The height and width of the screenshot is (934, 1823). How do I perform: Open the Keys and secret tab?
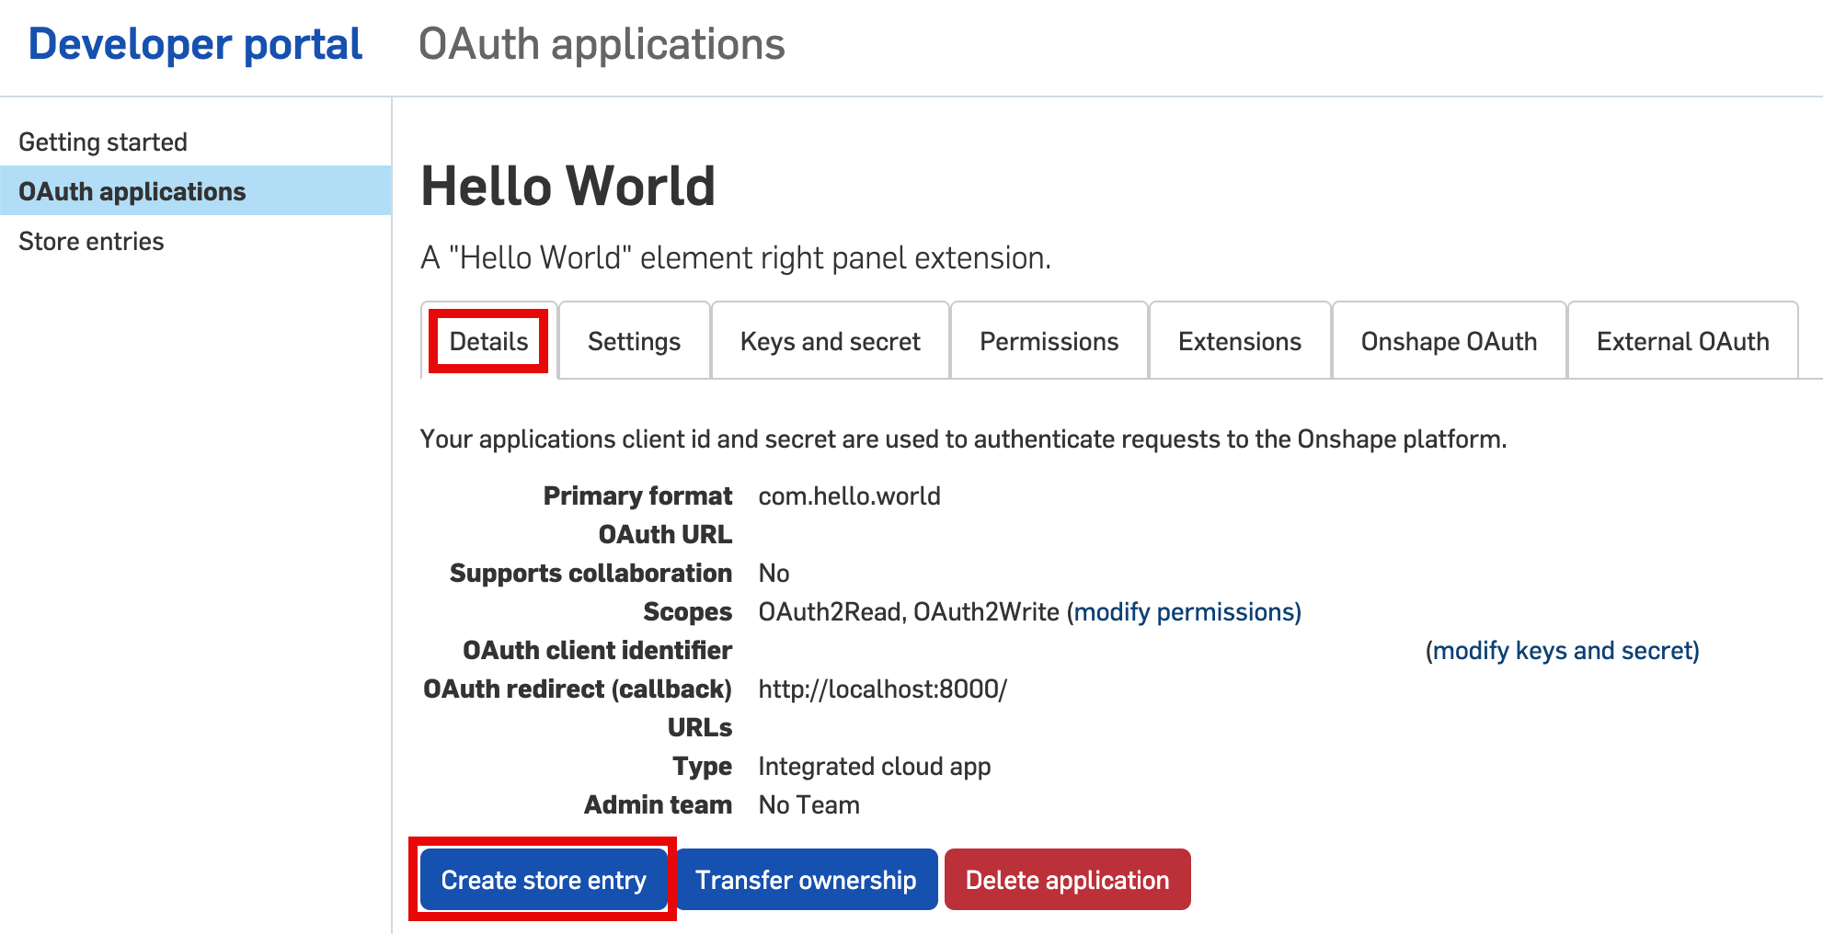coord(829,341)
